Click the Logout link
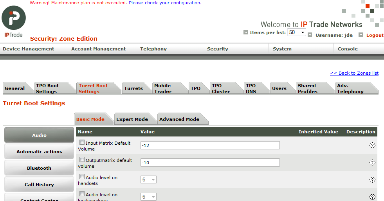 pyautogui.click(x=375, y=35)
